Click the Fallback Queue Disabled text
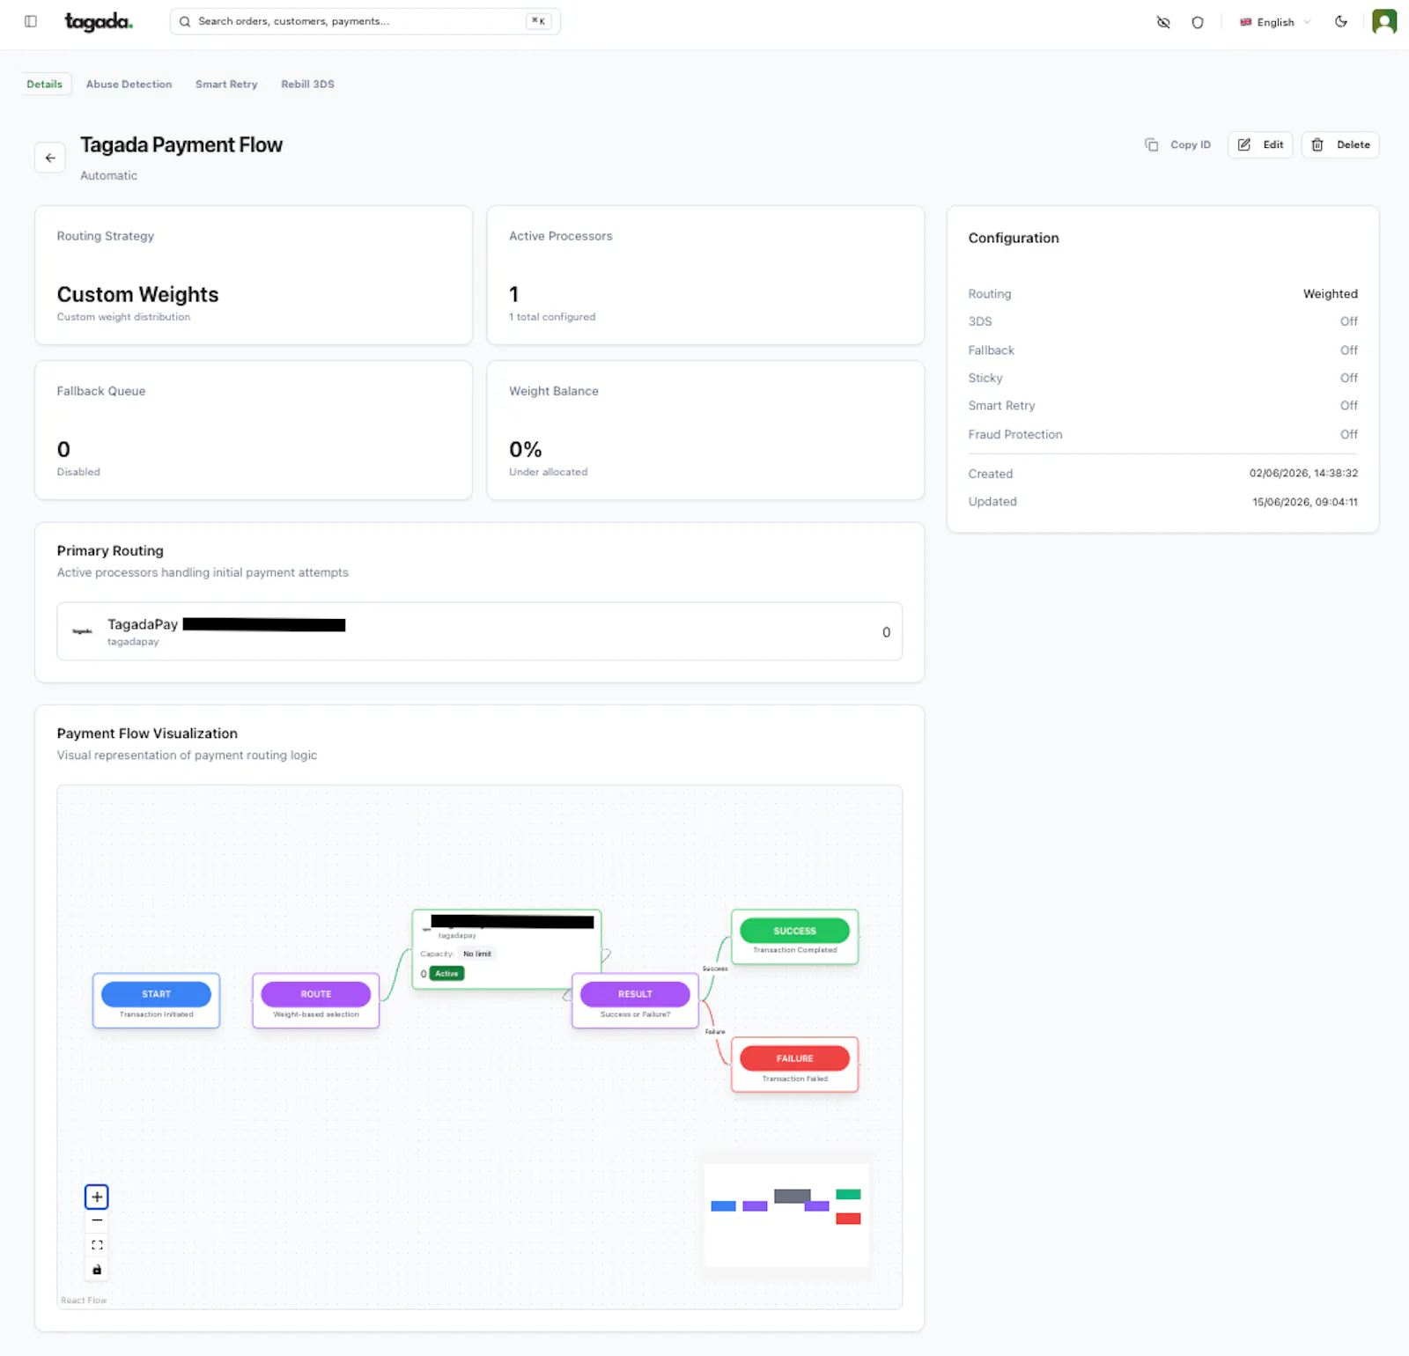The height and width of the screenshot is (1356, 1409). 78,472
